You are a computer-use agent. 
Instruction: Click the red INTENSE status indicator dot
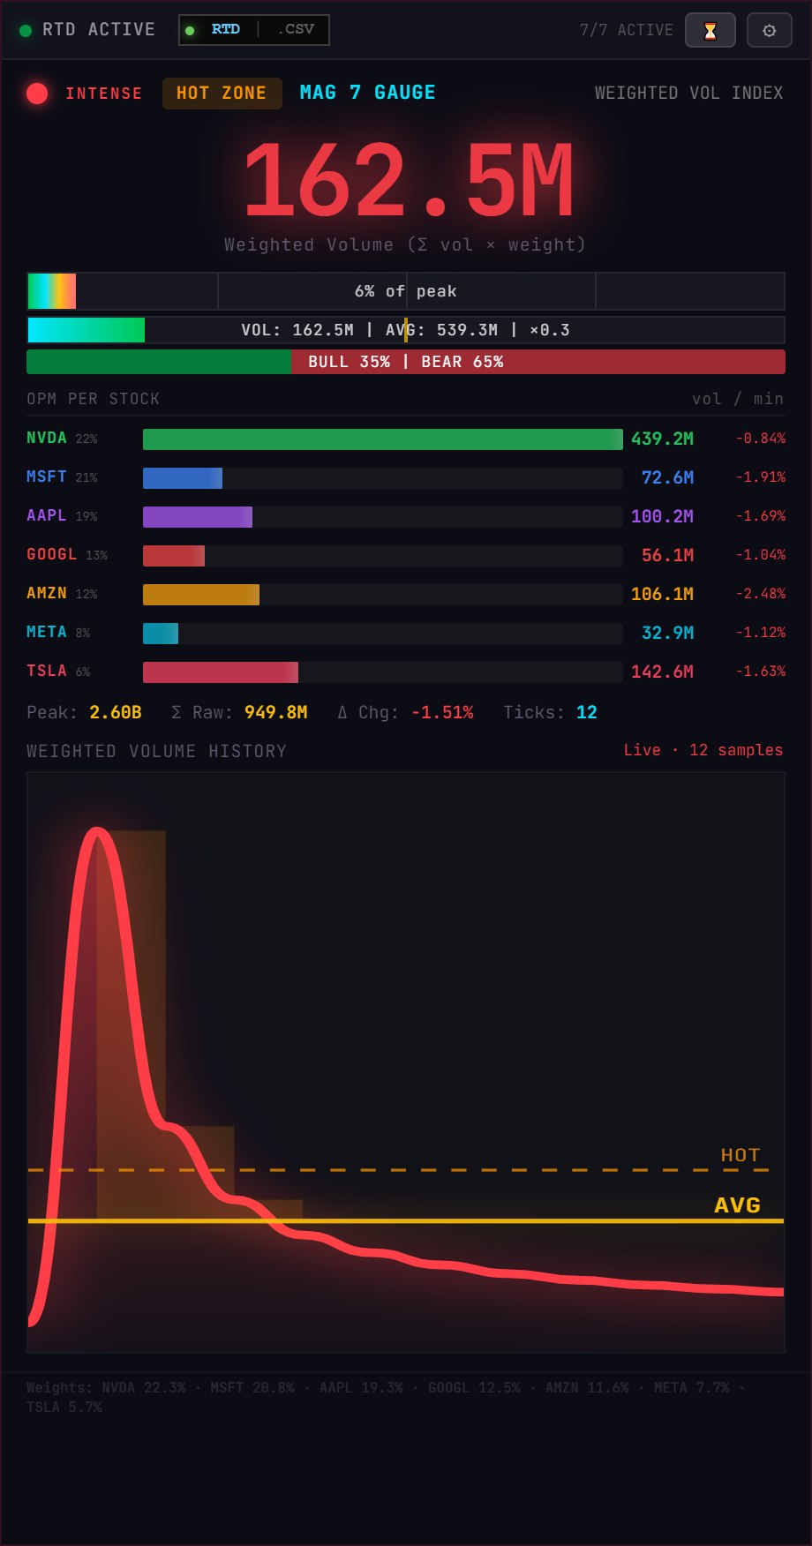37,94
